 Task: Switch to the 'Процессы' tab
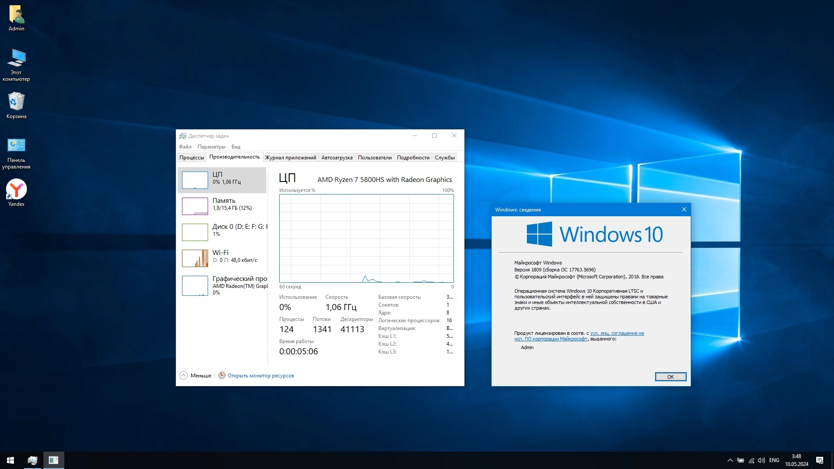(192, 158)
